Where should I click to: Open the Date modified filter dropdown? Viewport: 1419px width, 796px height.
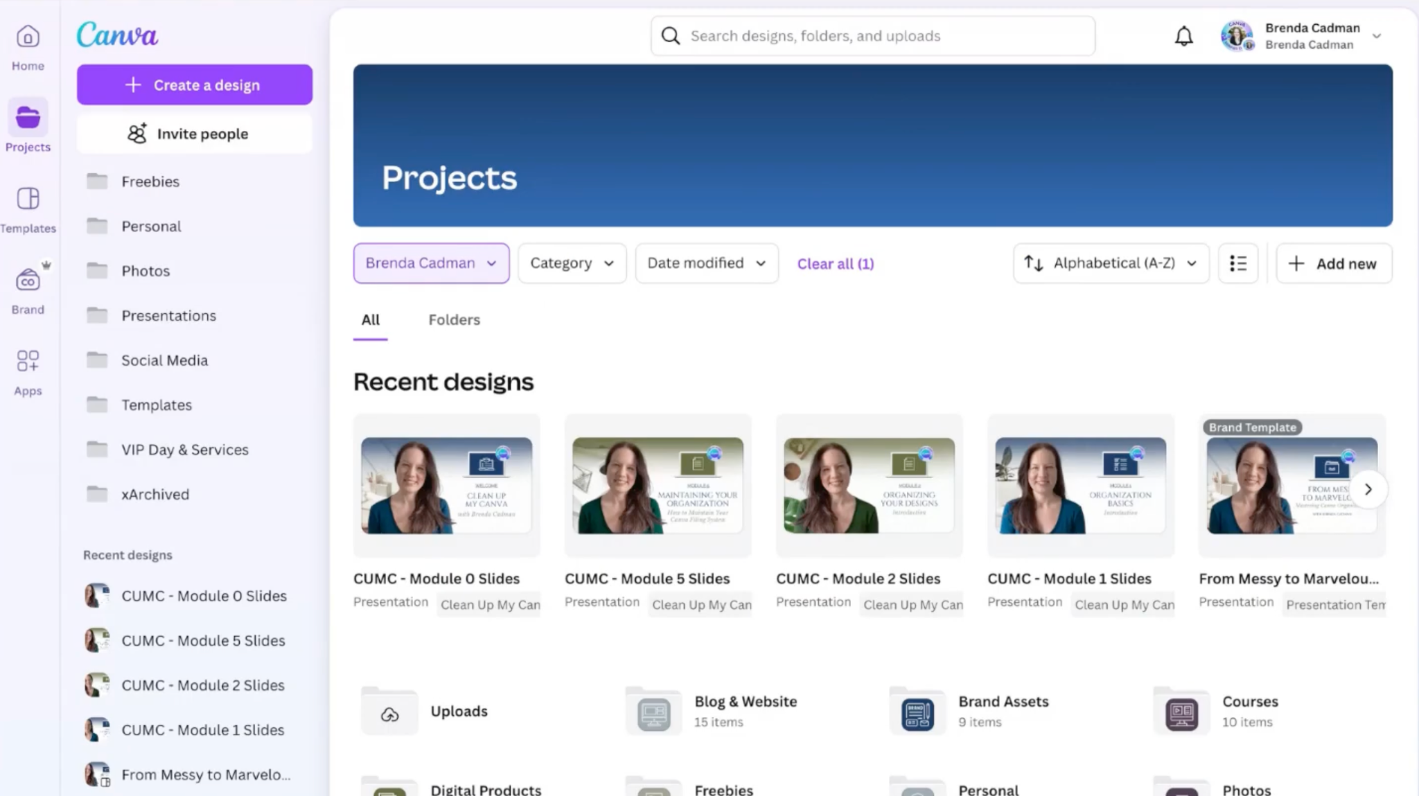click(x=707, y=263)
